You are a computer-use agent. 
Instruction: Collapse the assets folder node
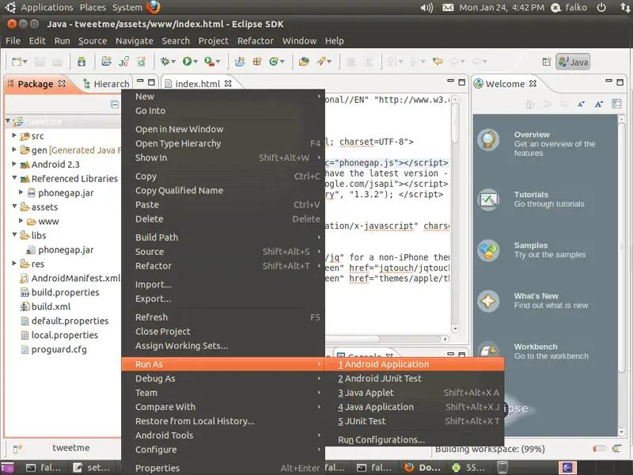tap(14, 206)
